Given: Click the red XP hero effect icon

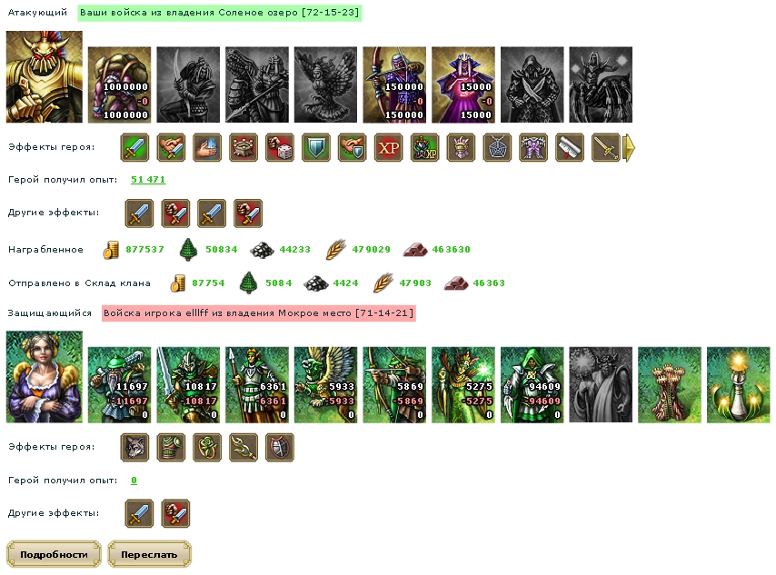Looking at the screenshot, I should (389, 147).
